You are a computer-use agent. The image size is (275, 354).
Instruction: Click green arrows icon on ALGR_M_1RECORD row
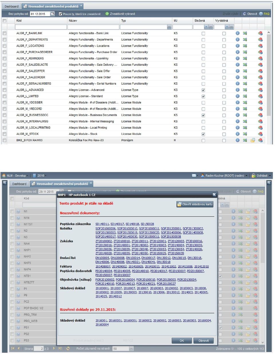pyautogui.click(x=245, y=109)
